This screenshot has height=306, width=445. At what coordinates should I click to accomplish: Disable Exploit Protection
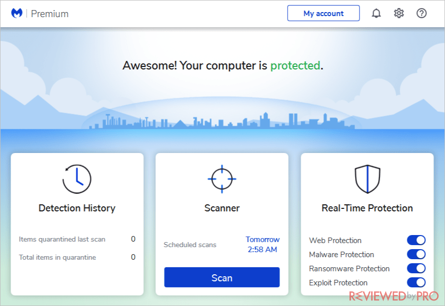coord(416,282)
